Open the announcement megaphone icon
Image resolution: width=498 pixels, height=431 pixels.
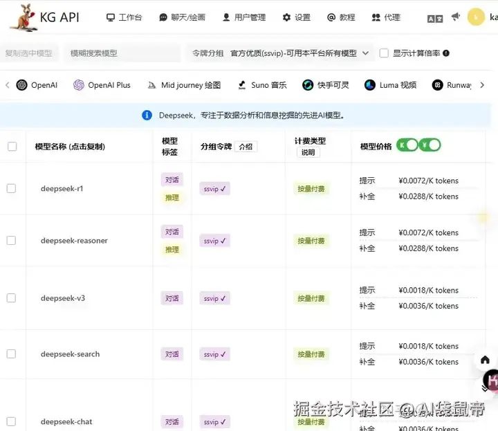pyautogui.click(x=455, y=17)
